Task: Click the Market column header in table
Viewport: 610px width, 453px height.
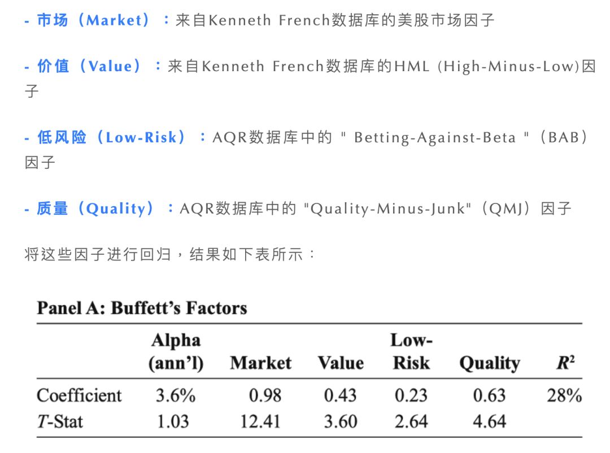Action: 260,363
